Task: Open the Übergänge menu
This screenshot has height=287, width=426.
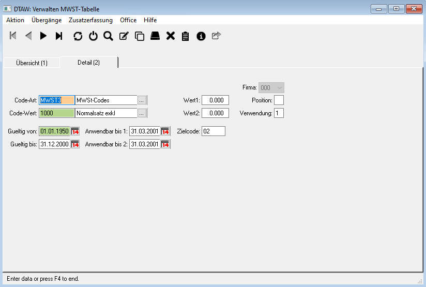Action: (x=47, y=20)
